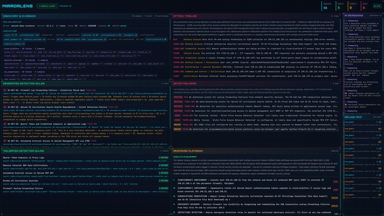Open Broken ES Correlation Searches rule
The image size is (384, 216).
click(86, 182)
